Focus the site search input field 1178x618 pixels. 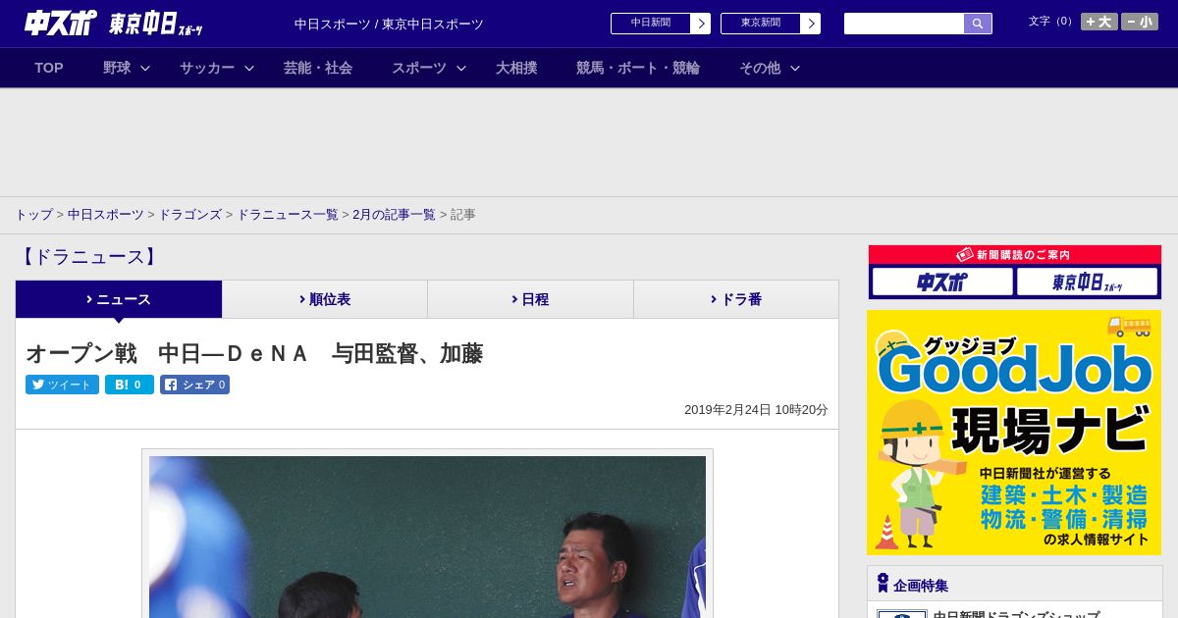(904, 24)
